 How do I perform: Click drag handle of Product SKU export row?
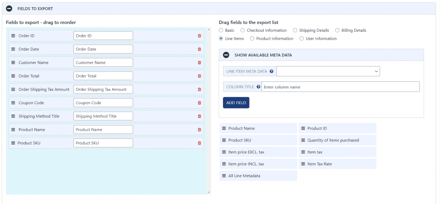click(x=13, y=143)
